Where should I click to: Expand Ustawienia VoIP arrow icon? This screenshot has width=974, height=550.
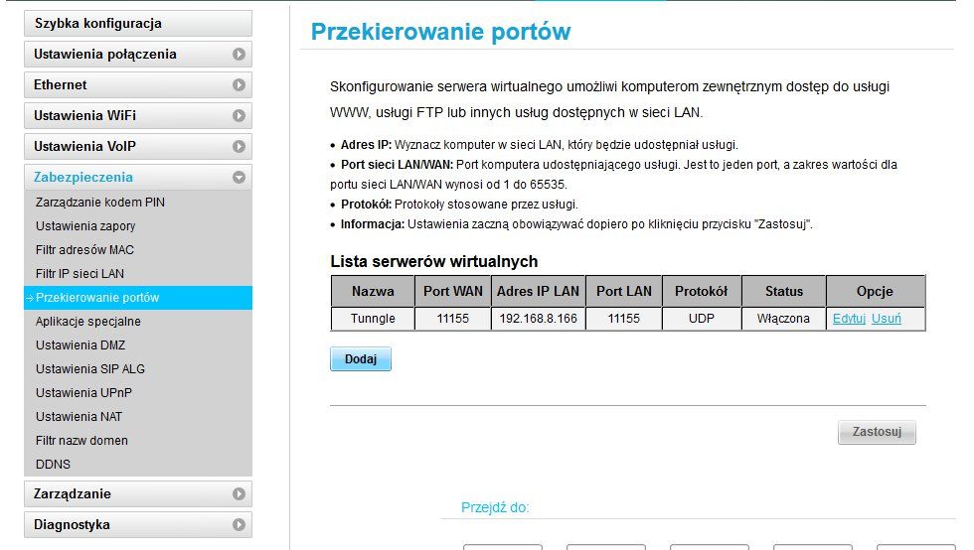pos(239,147)
